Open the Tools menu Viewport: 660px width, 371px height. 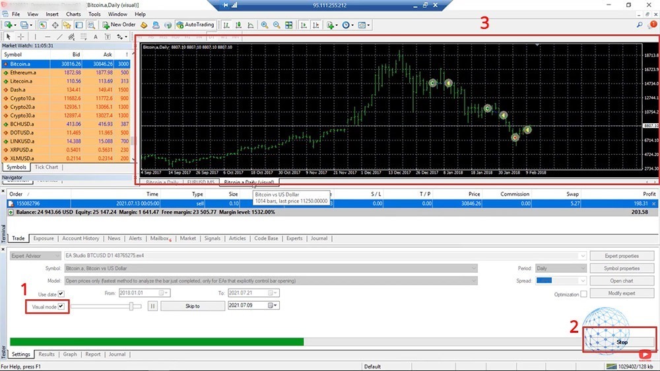coord(94,14)
